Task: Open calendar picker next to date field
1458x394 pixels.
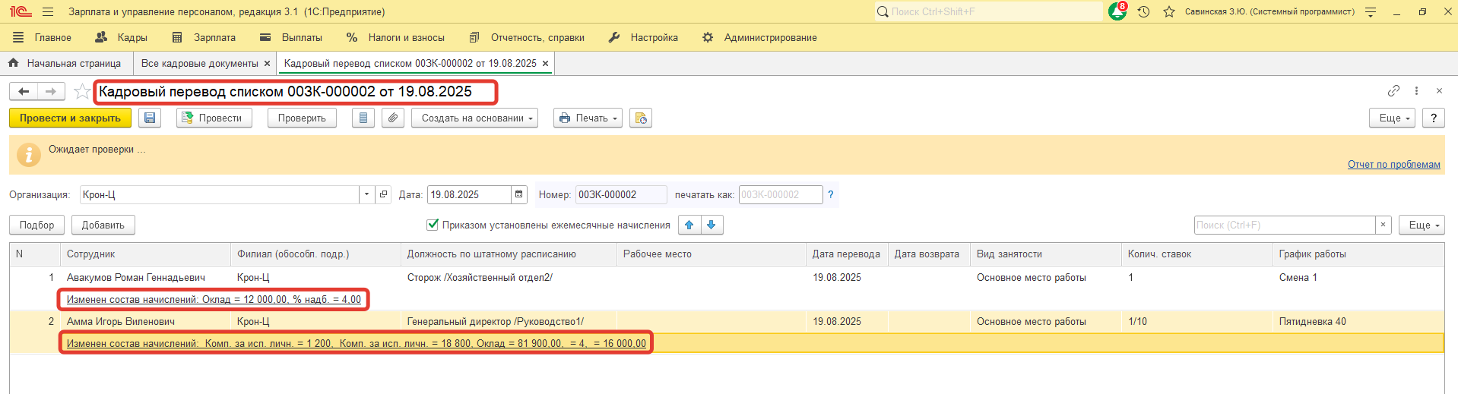Action: tap(519, 195)
